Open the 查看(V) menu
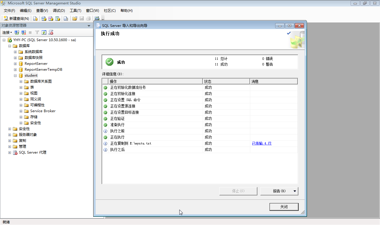Image resolution: width=380 pixels, height=225 pixels. 42,11
